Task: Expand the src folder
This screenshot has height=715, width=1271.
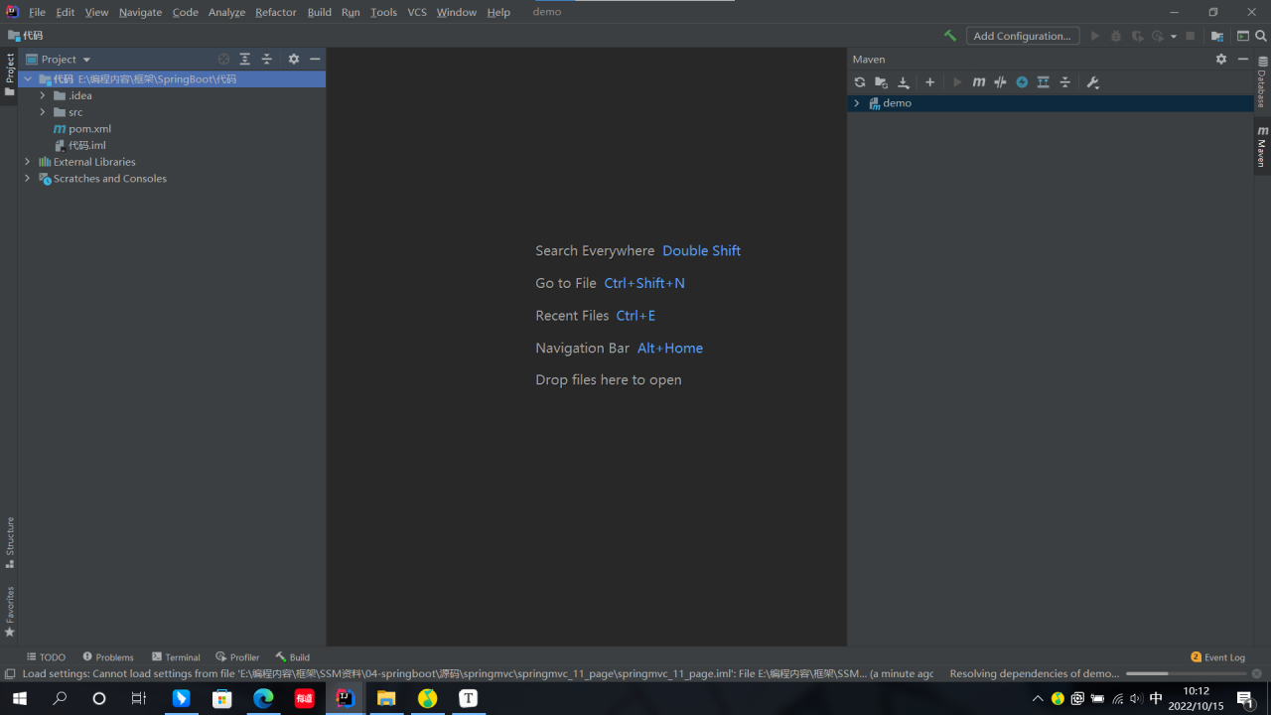Action: [43, 112]
